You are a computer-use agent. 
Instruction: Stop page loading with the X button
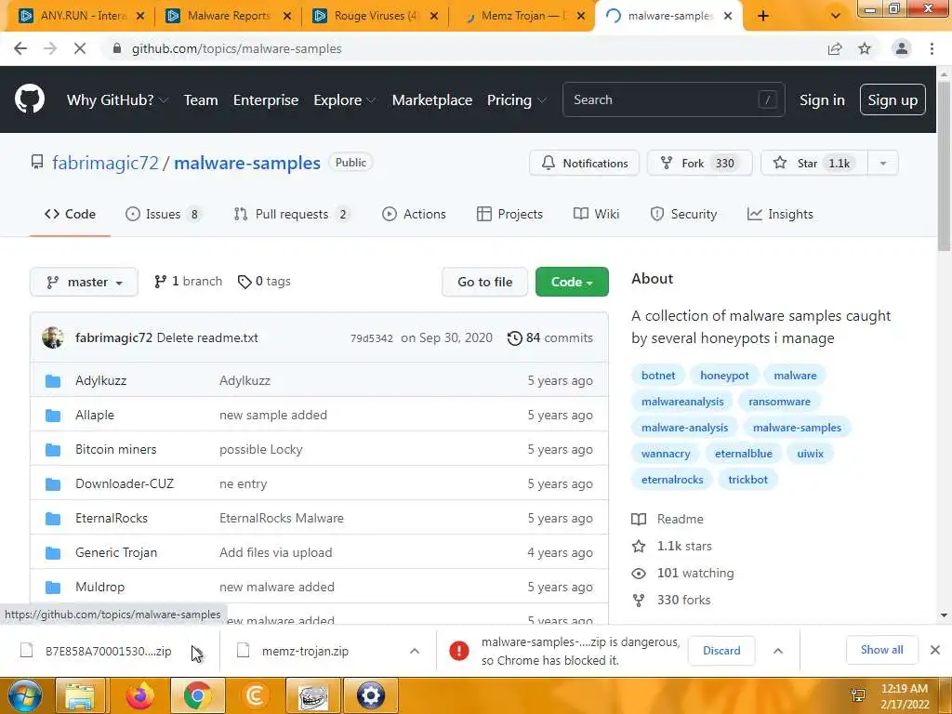[x=80, y=48]
